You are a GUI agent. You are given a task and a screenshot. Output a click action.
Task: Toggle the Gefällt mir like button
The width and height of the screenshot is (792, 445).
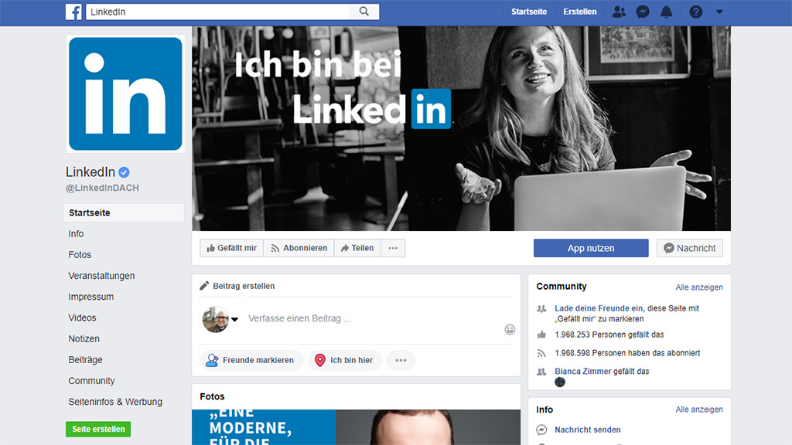(231, 248)
